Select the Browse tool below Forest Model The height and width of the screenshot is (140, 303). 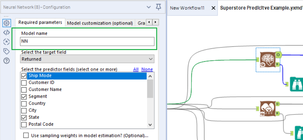click(299, 133)
